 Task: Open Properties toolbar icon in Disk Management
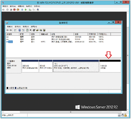click(34, 30)
